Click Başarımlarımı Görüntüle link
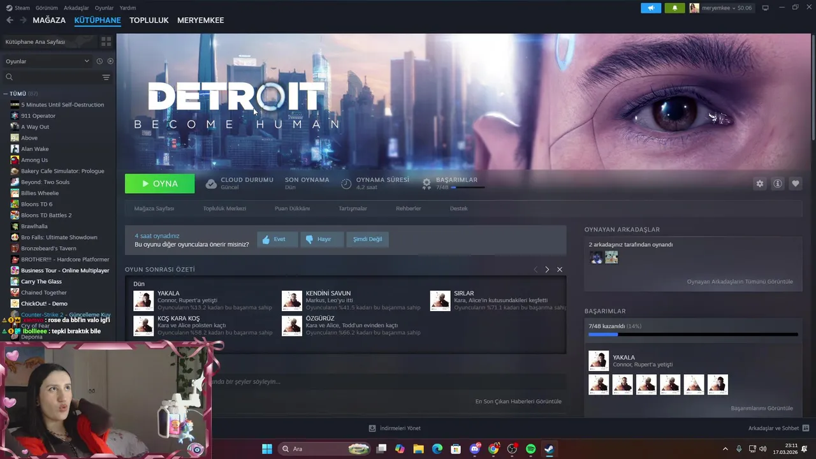This screenshot has width=816, height=459. (x=762, y=408)
